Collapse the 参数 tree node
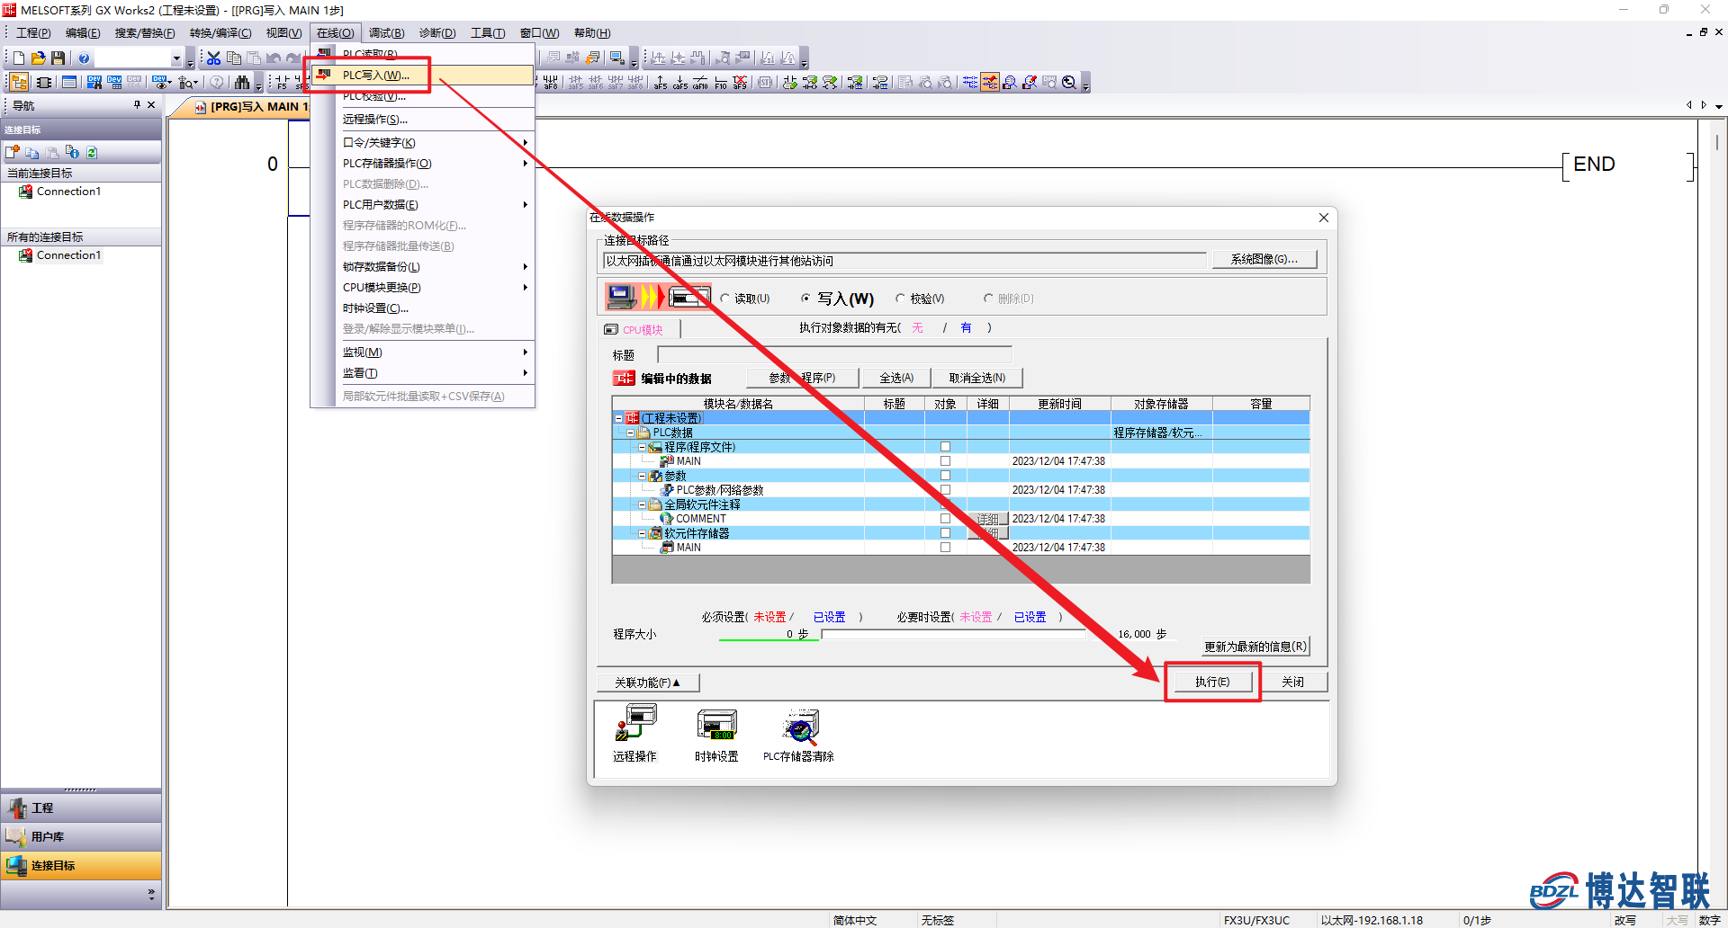This screenshot has width=1728, height=928. pyautogui.click(x=642, y=476)
